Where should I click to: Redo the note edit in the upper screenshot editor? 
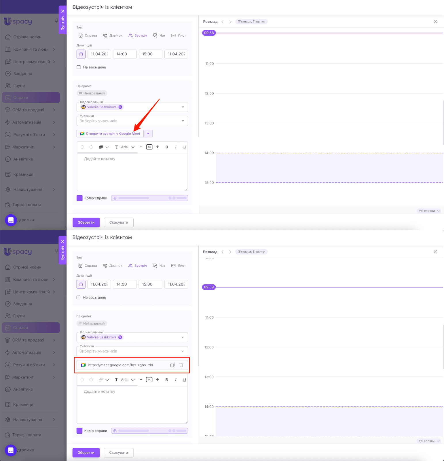[91, 147]
